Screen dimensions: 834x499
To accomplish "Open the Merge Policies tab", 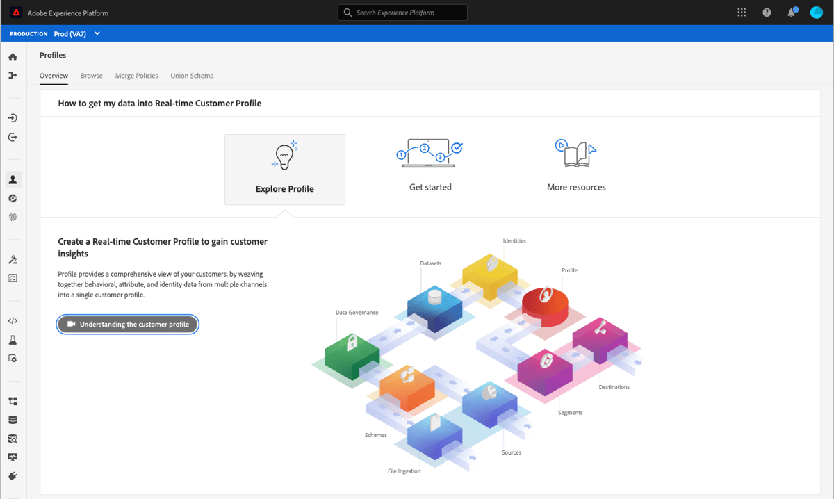I will [x=136, y=75].
